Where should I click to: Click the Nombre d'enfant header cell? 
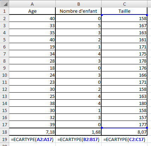[78, 11]
